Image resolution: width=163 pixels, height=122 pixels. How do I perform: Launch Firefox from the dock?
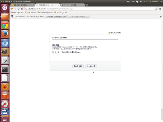(5, 34)
